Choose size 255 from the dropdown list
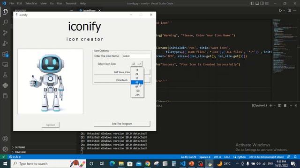Viewport: 300px width, 168px height. [137, 95]
